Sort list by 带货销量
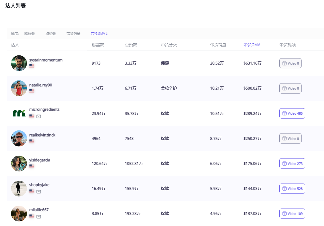 click(x=73, y=34)
